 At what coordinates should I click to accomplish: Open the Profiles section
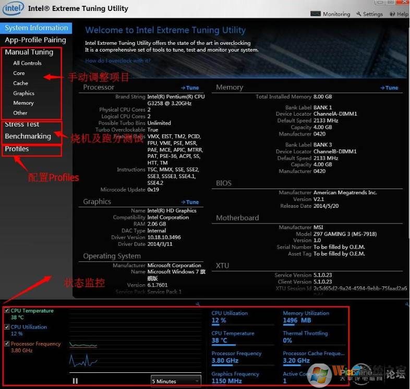(17, 149)
